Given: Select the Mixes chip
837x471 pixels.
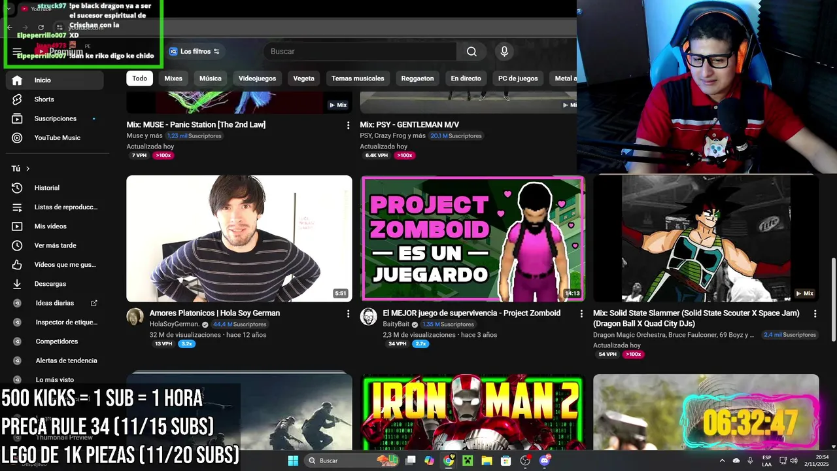Looking at the screenshot, I should pyautogui.click(x=173, y=78).
